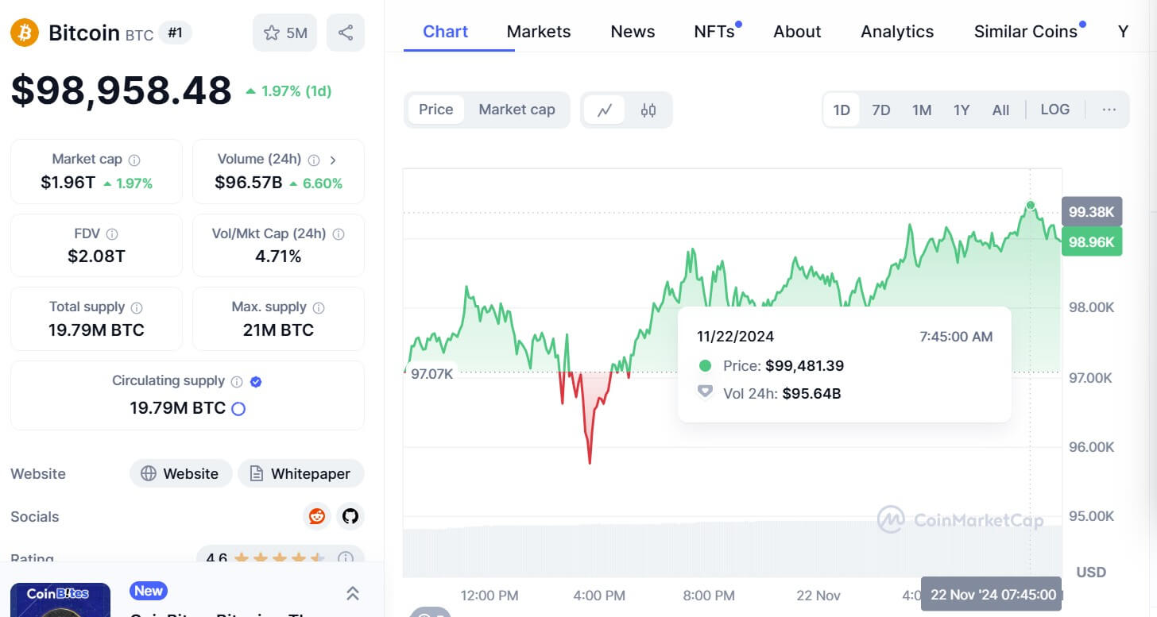This screenshot has width=1157, height=617.
Task: Select the Price chart mode
Action: (x=435, y=110)
